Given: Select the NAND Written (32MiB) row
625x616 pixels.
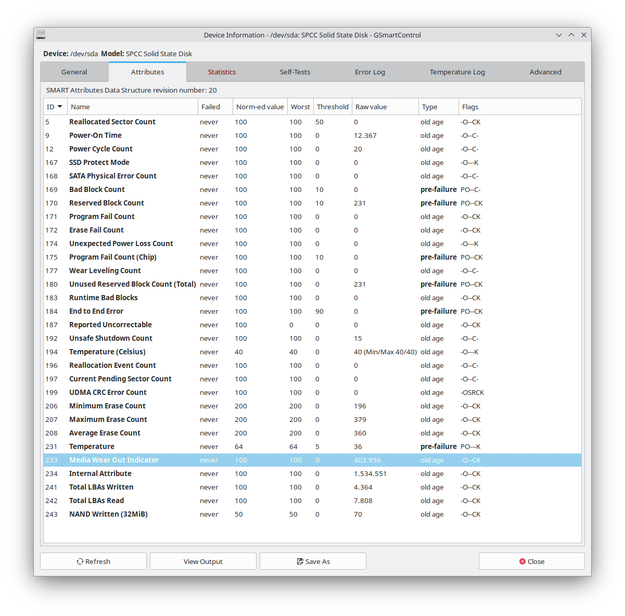Looking at the screenshot, I should [312, 514].
